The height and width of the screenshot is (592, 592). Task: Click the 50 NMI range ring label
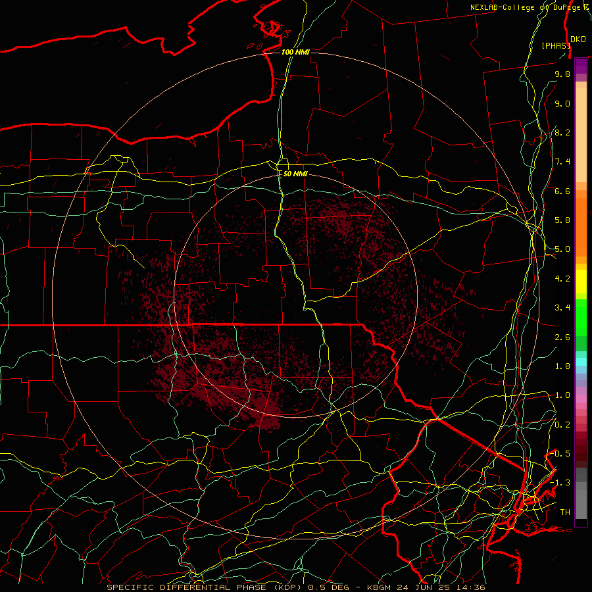[x=295, y=174]
